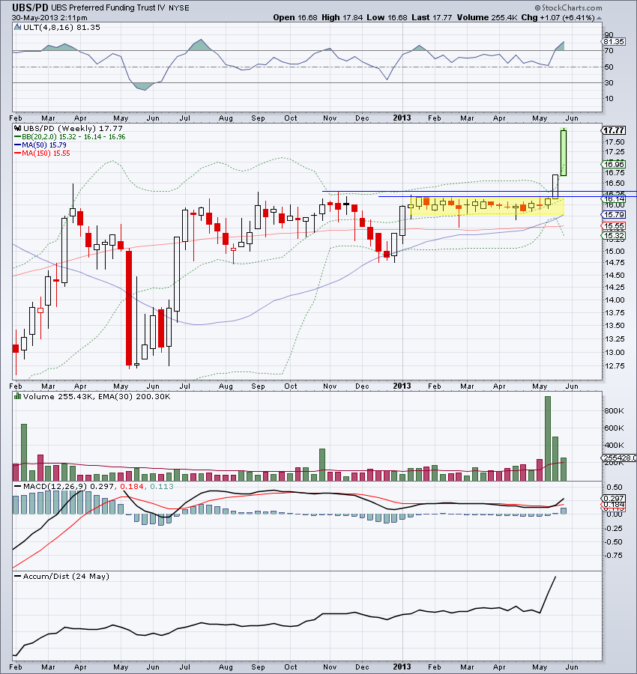
Task: Click the MA(50) 15.79 legend entry
Action: [x=40, y=145]
